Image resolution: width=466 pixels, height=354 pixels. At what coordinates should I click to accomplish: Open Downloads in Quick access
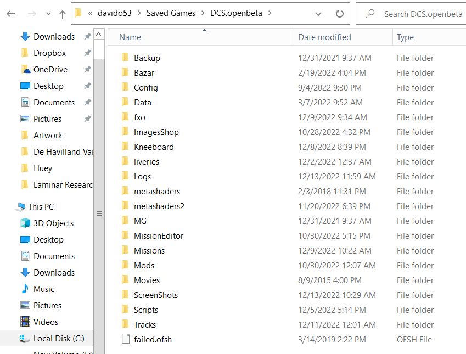54,37
